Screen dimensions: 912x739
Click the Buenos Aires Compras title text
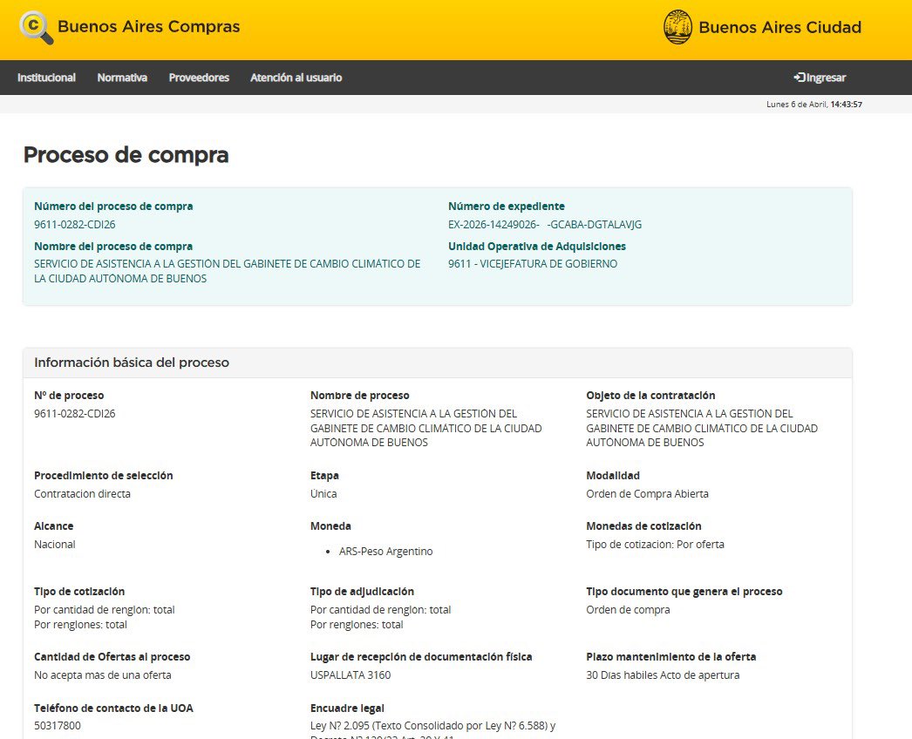149,27
